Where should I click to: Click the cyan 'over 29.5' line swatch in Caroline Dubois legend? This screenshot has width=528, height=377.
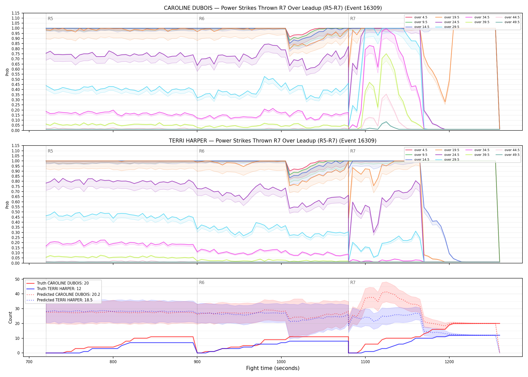[439, 27]
